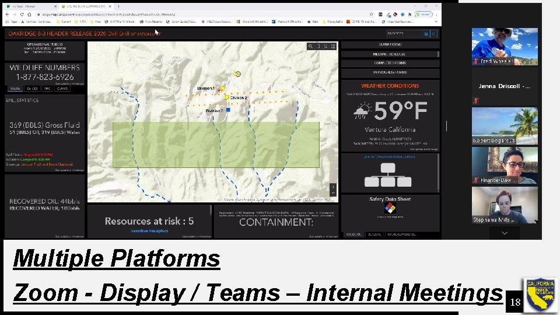This screenshot has height=315, width=560.
Task: Click the blue Division 3 map marker
Action: pyautogui.click(x=228, y=110)
